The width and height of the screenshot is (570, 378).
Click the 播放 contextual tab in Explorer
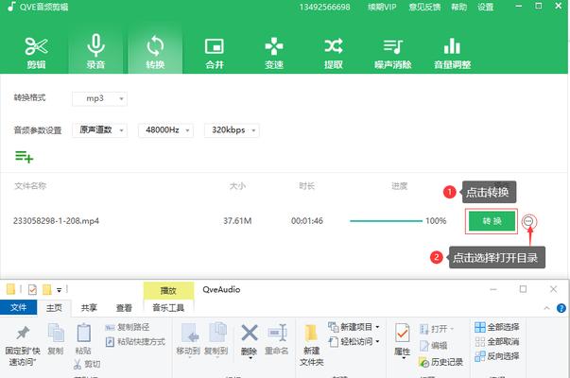click(x=168, y=290)
